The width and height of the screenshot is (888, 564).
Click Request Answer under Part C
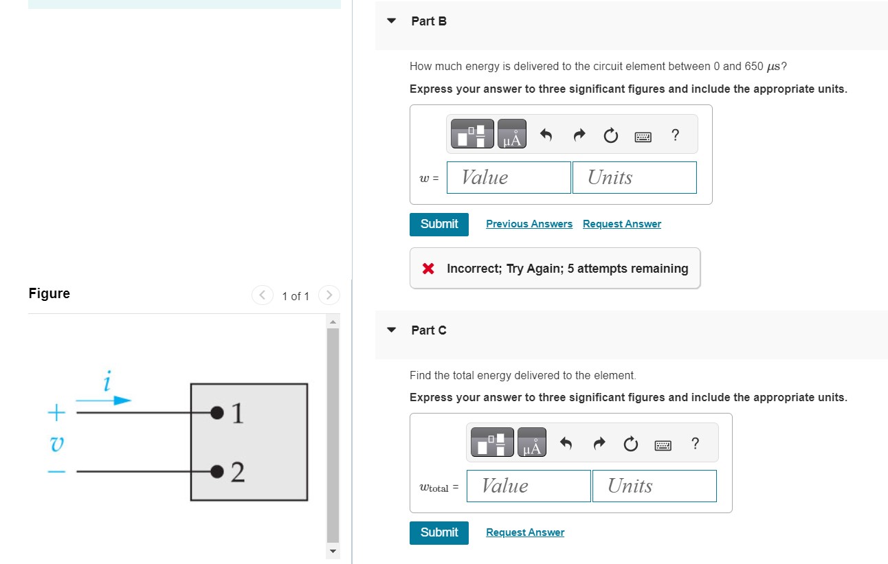524,532
